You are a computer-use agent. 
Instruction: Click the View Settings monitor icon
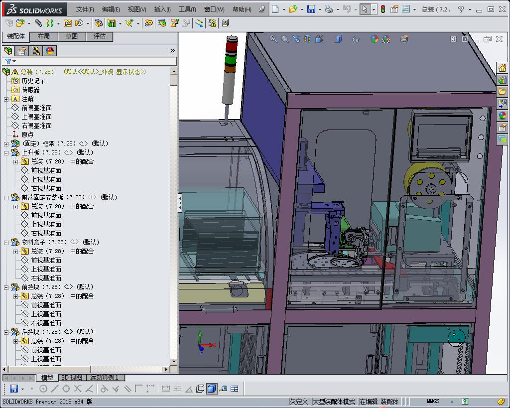pyautogui.click(x=404, y=39)
